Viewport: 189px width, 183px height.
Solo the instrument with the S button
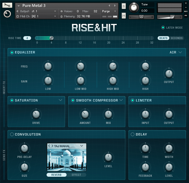point(124,6)
